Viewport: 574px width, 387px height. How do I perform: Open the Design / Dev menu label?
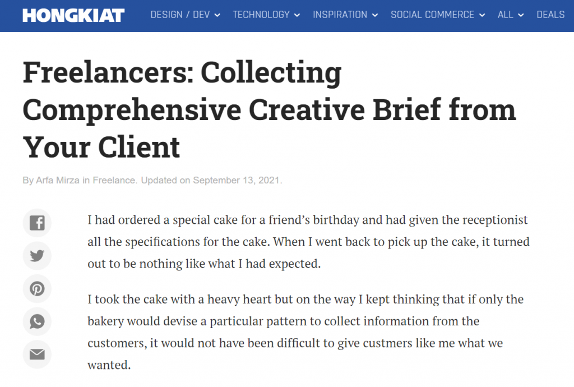[180, 15]
